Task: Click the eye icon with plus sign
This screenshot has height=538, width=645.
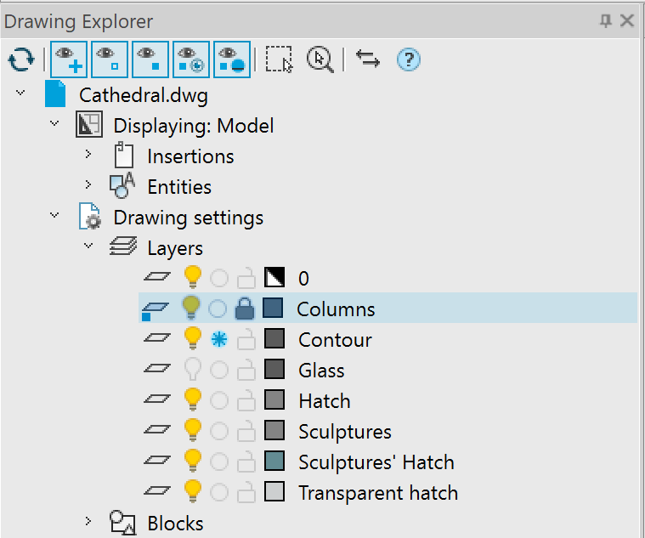Action: (68, 59)
